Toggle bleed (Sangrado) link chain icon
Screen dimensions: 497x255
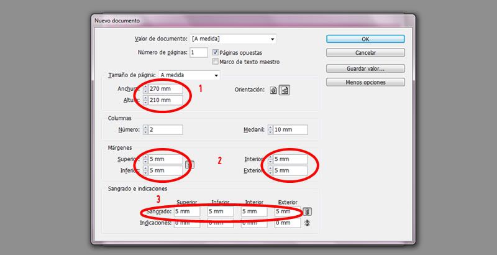point(307,211)
